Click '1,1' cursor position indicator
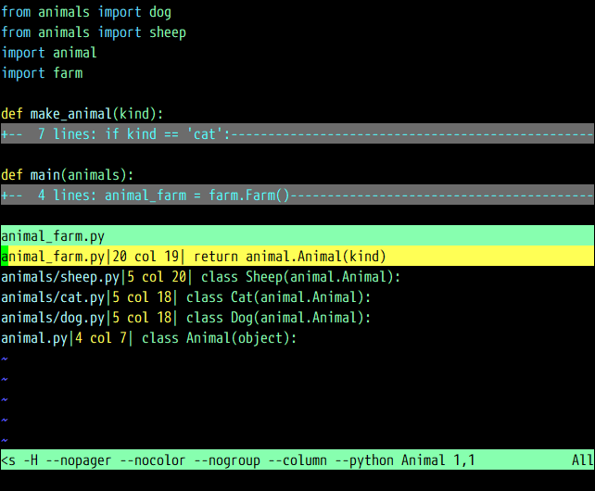This screenshot has height=491, width=595. pos(463,460)
